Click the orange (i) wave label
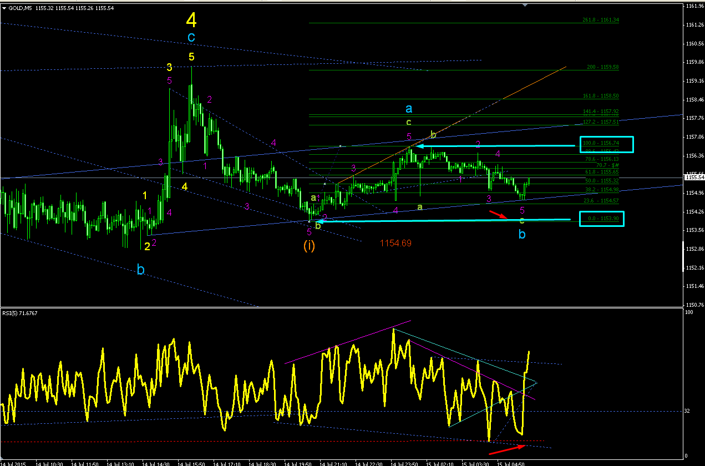Image resolution: width=705 pixels, height=466 pixels. (309, 245)
